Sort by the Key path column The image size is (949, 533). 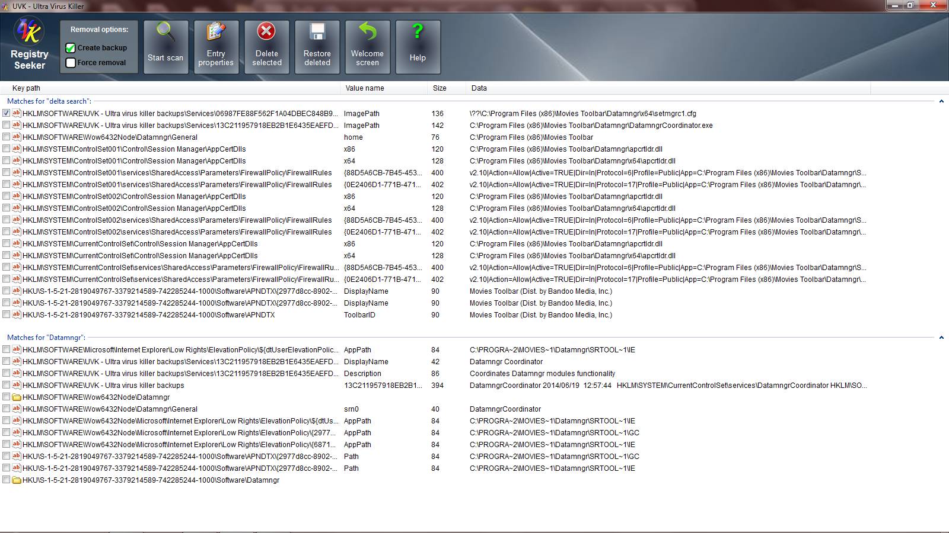pos(171,88)
